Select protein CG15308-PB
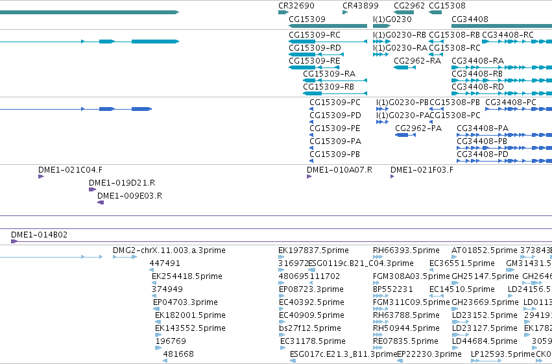This screenshot has height=364, width=552. coord(437,109)
